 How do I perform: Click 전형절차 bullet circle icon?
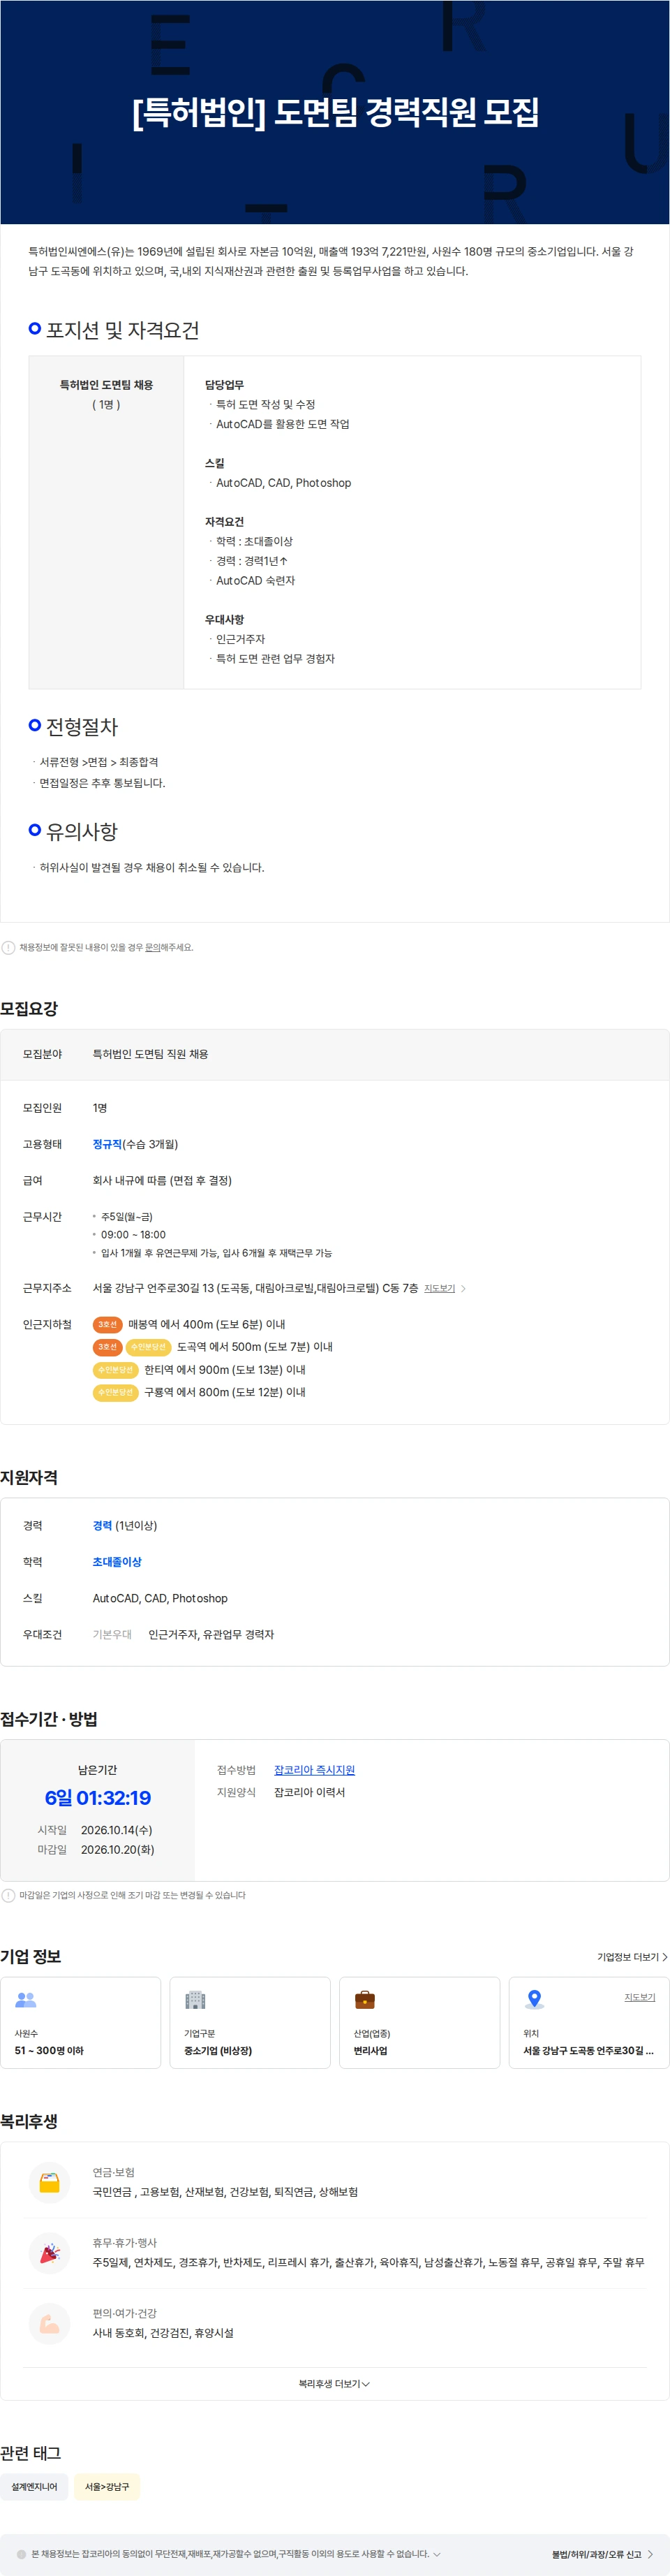(35, 725)
